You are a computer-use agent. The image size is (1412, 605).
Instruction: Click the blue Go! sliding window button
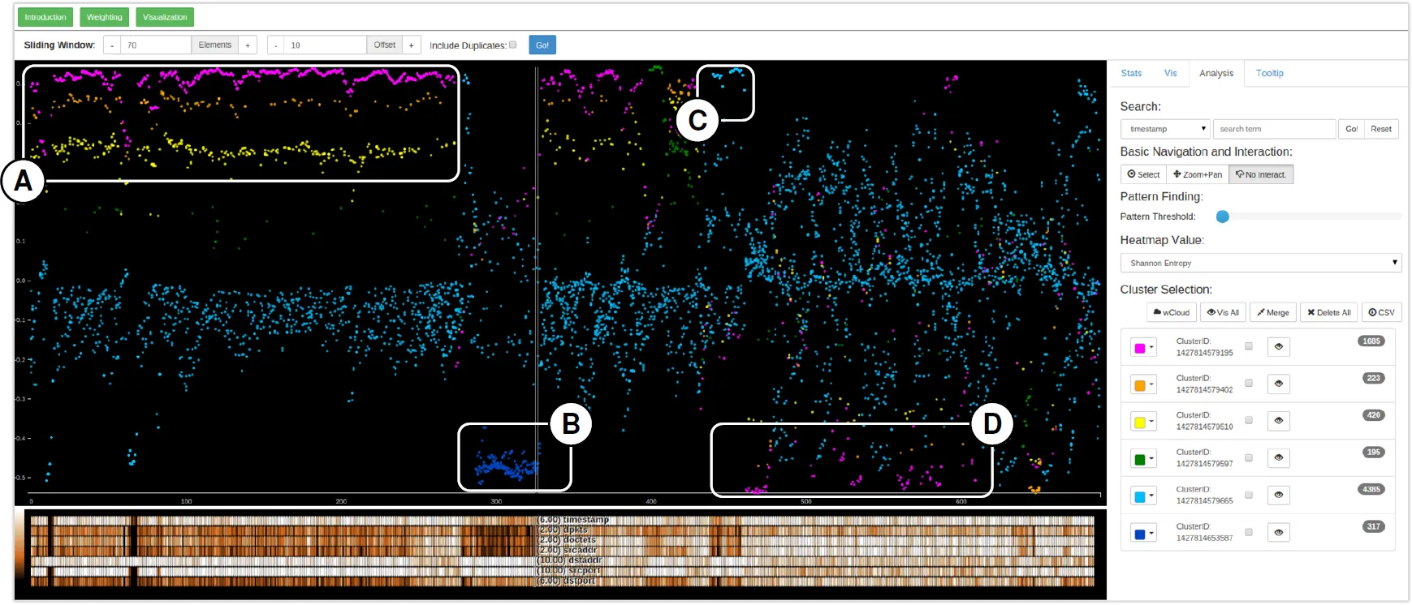[x=542, y=45]
